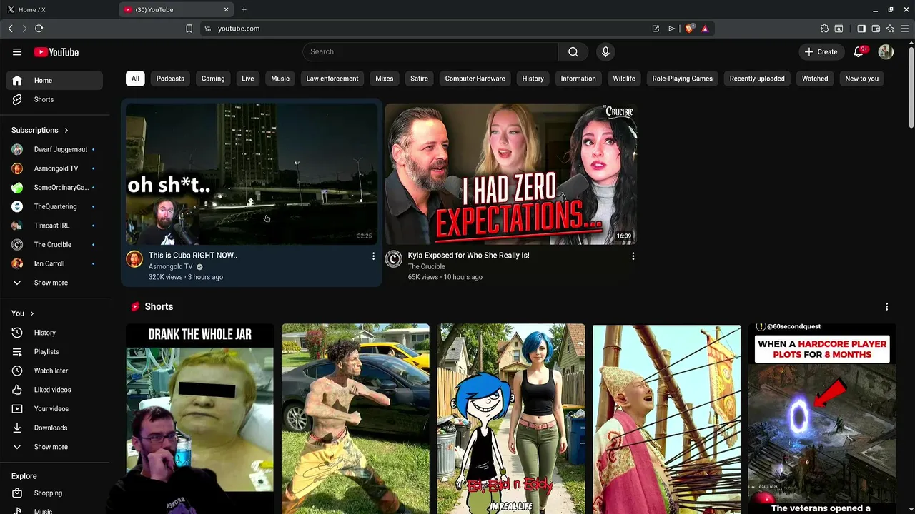Viewport: 915px width, 514px height.
Task: Select the All filter chip
Action: tap(135, 79)
